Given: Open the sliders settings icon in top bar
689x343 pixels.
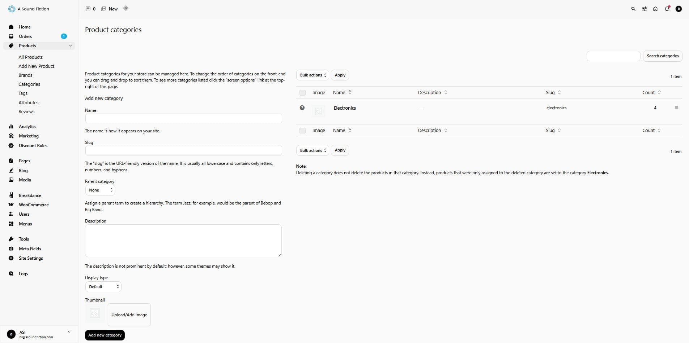Looking at the screenshot, I should coord(644,9).
